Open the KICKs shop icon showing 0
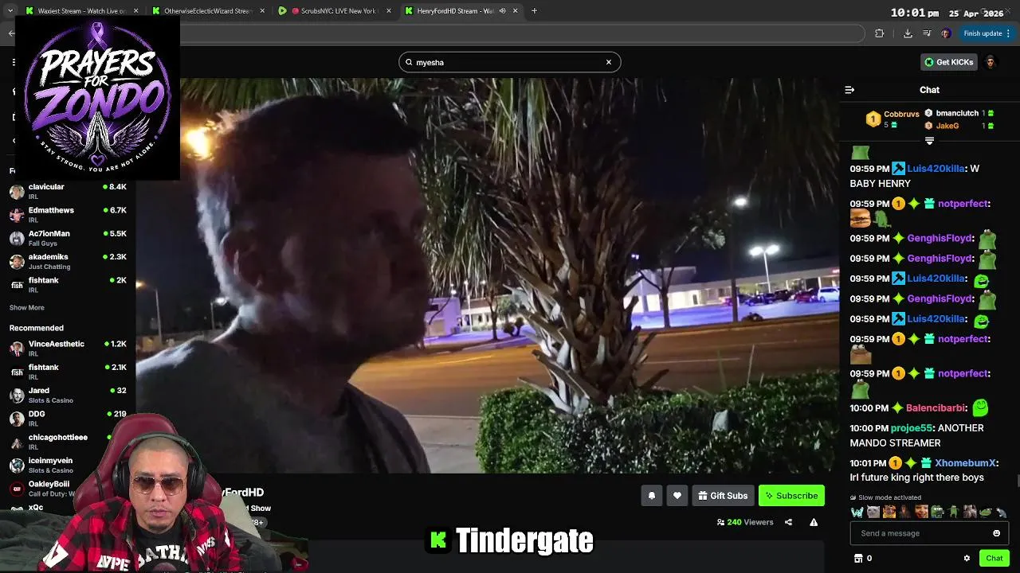 [x=863, y=558]
